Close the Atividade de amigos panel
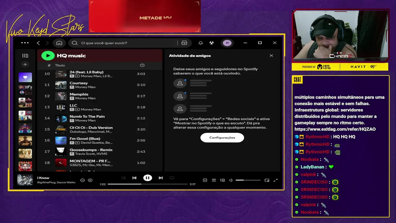 pyautogui.click(x=271, y=56)
